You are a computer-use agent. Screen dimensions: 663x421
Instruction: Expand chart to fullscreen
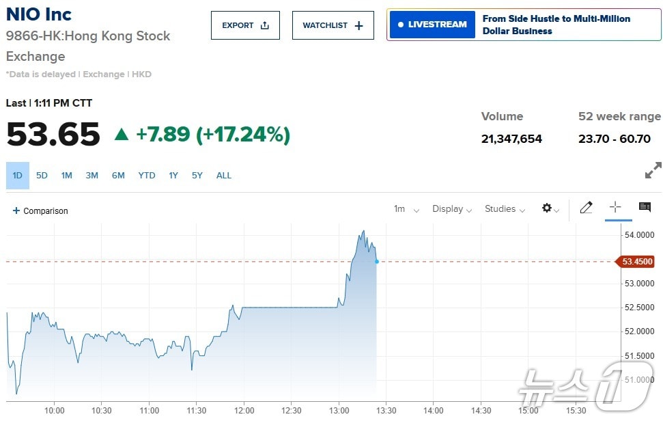653,170
